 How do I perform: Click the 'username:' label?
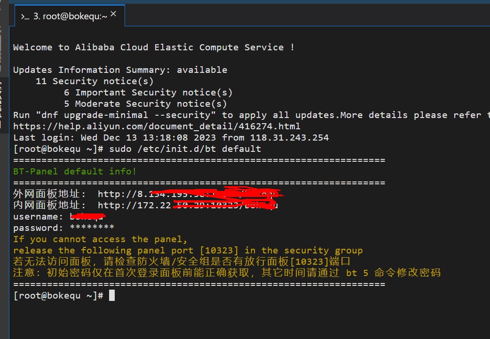(x=38, y=217)
